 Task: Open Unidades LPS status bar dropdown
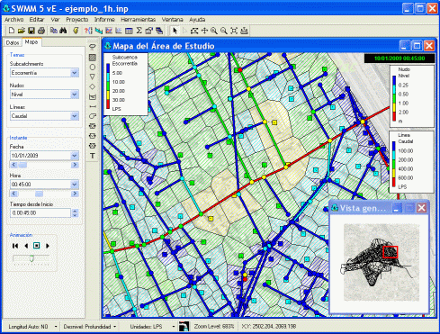[x=174, y=327]
